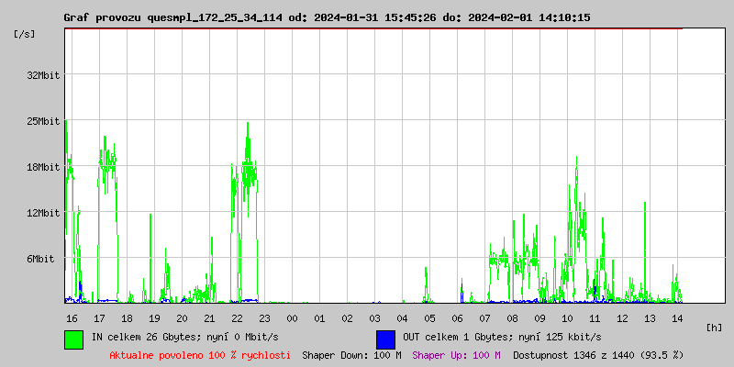The width and height of the screenshot is (734, 367).
Task: Click the 22 hour mark on the time axis
Action: (x=237, y=318)
